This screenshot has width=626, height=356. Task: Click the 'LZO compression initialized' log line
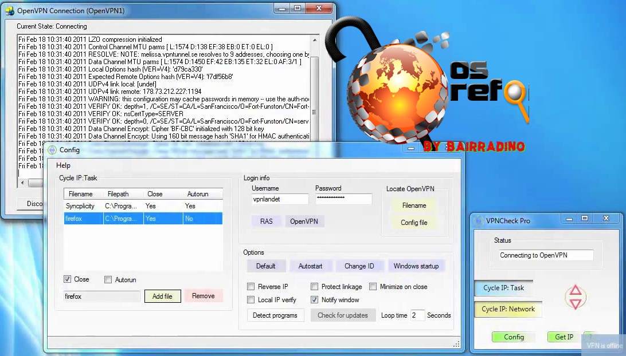pos(90,39)
